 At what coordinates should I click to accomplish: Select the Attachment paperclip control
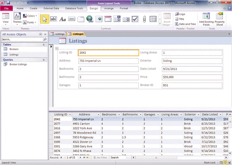coord(144,19)
